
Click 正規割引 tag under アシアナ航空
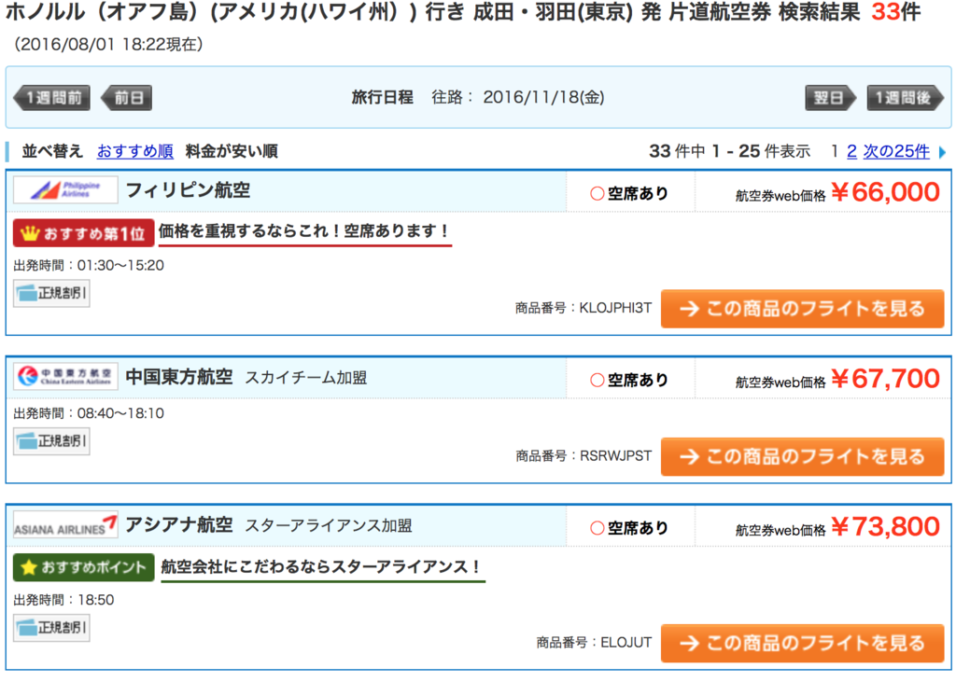click(x=52, y=628)
